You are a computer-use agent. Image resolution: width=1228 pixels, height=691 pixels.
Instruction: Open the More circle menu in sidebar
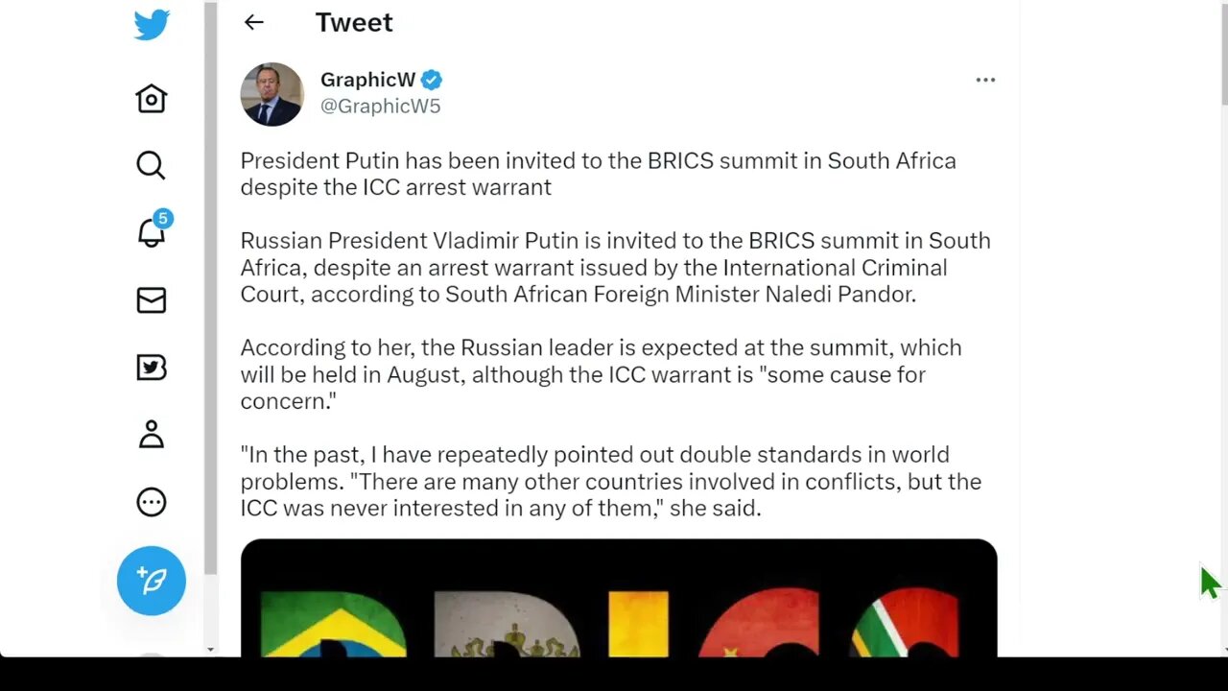point(152,502)
